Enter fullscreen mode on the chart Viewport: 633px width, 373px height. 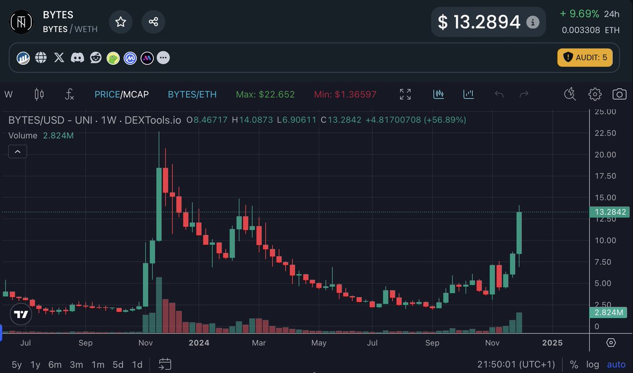pyautogui.click(x=405, y=94)
